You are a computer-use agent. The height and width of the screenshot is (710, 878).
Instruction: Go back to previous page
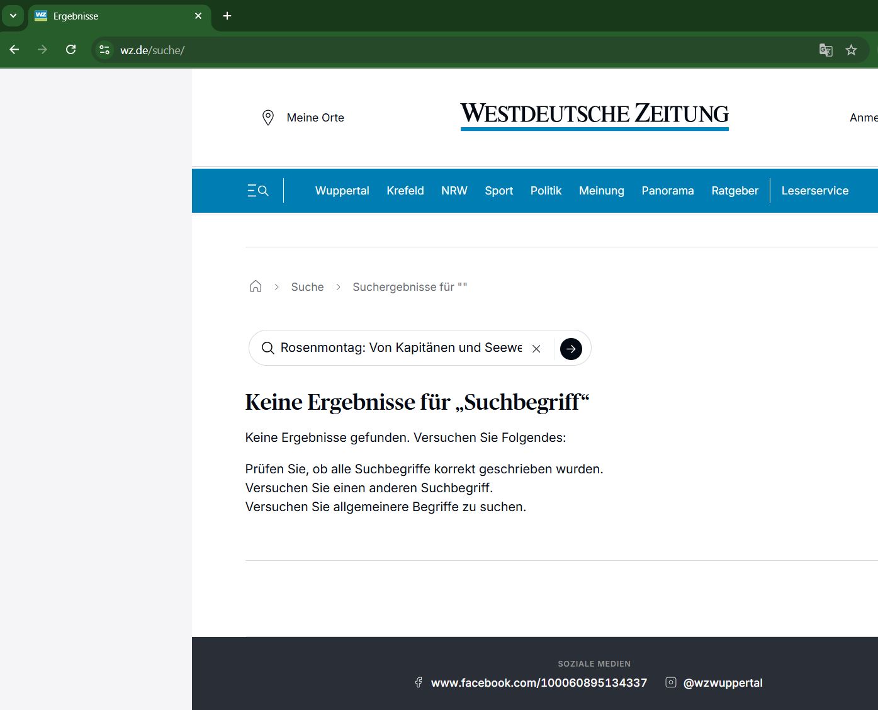point(14,50)
